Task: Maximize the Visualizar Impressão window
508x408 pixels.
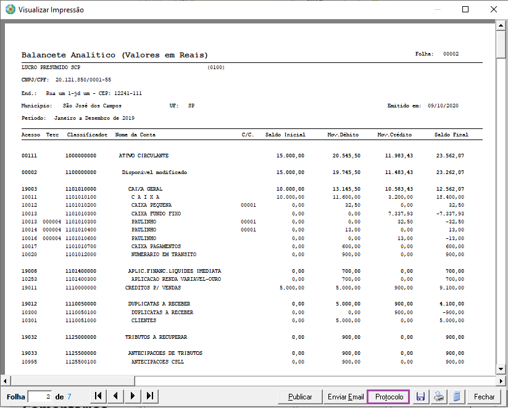Action: pyautogui.click(x=465, y=9)
